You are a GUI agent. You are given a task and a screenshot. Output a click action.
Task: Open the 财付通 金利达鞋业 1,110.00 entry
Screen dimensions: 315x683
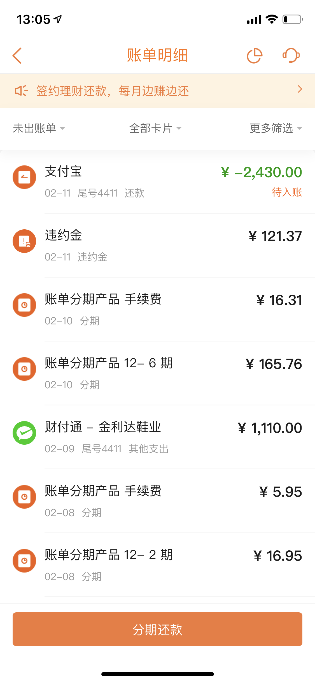pyautogui.click(x=157, y=437)
